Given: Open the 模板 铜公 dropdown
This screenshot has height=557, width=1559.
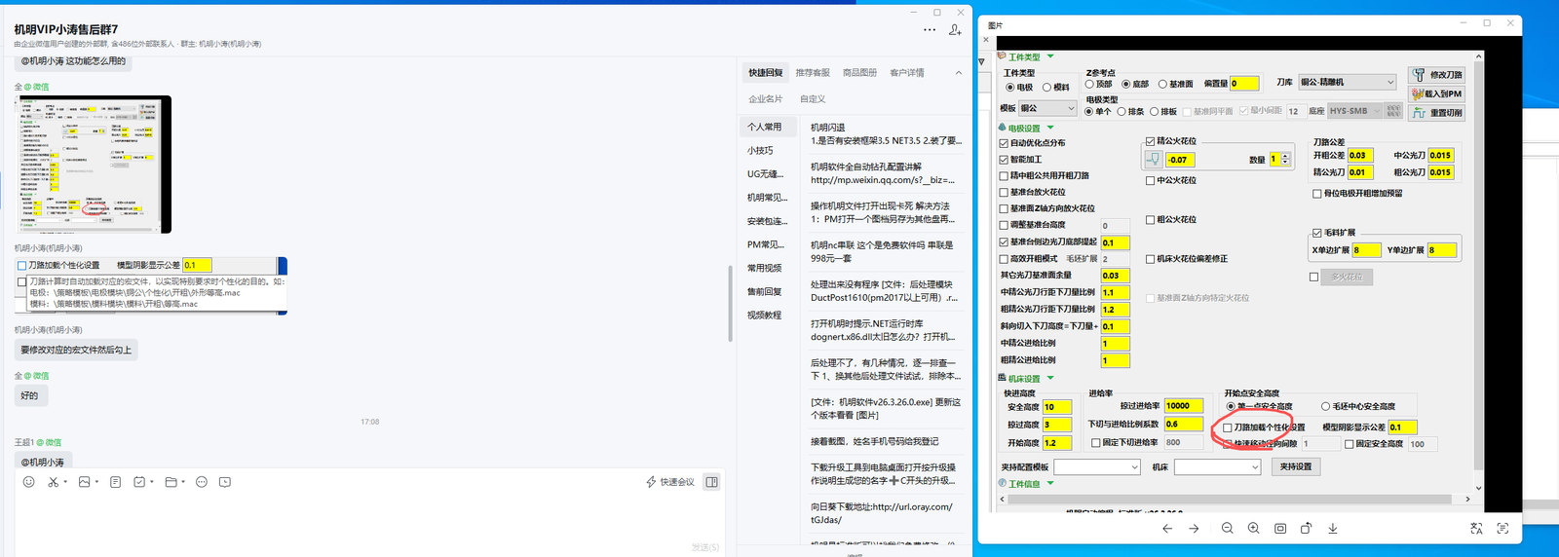Looking at the screenshot, I should pyautogui.click(x=1047, y=108).
